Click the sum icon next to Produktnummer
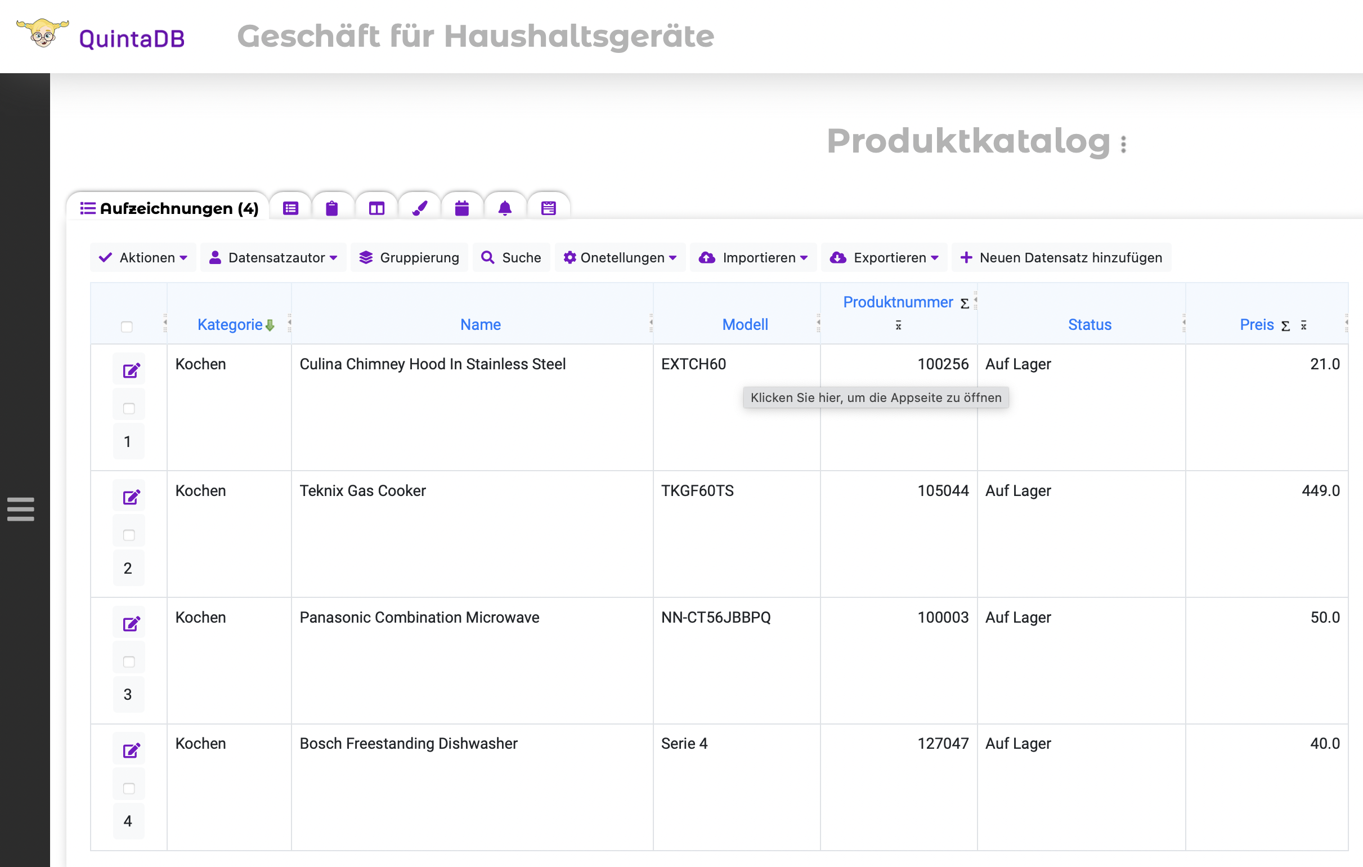 pyautogui.click(x=965, y=304)
